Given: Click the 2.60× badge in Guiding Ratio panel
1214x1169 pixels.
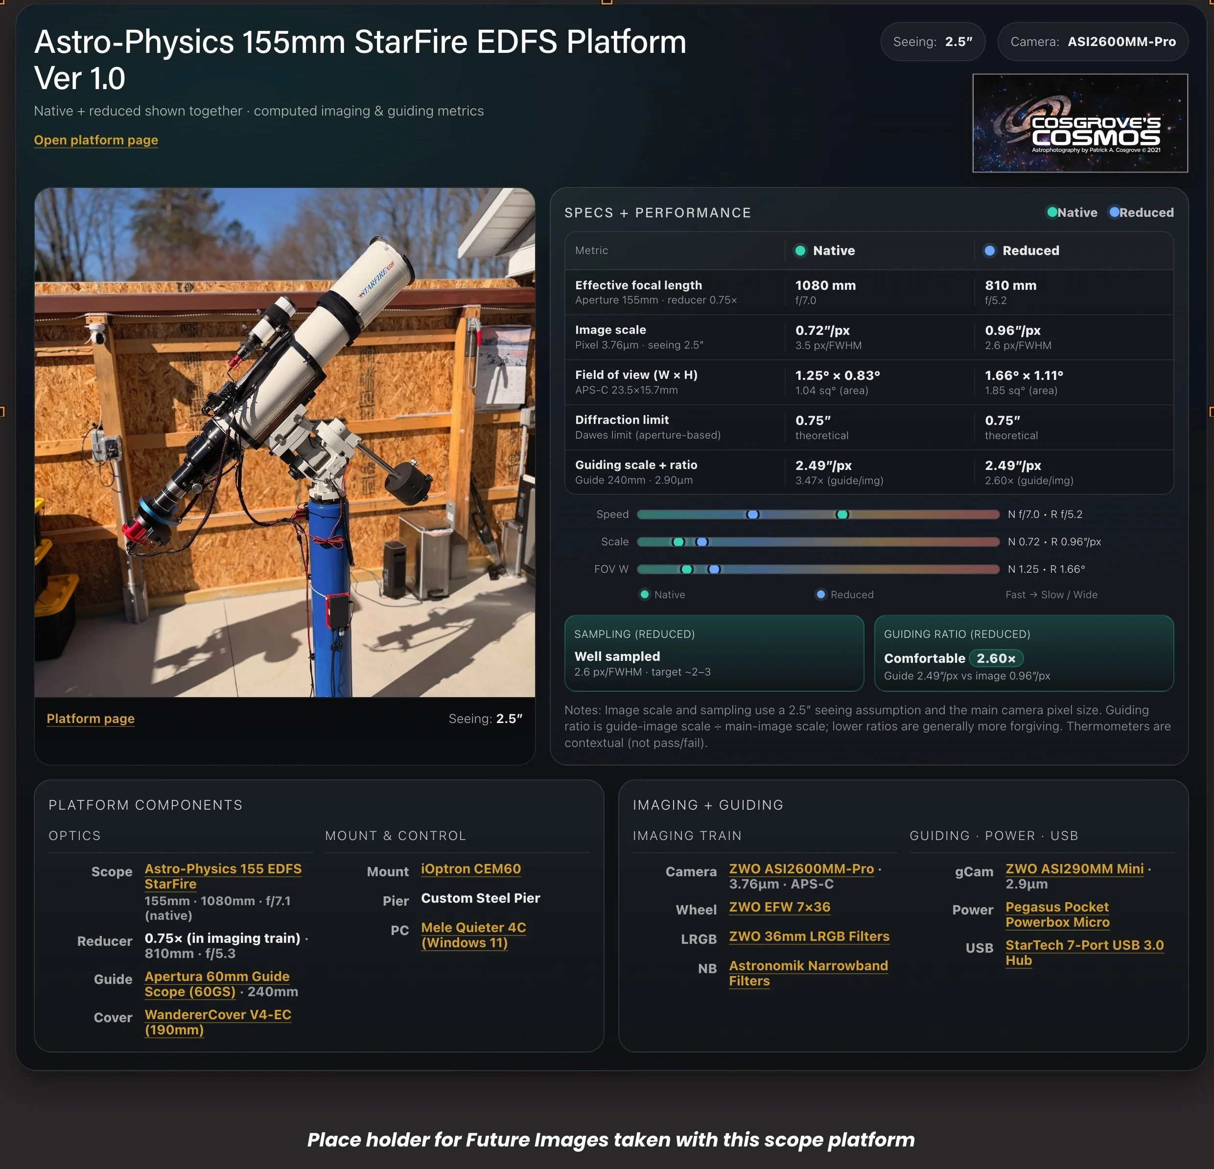Looking at the screenshot, I should (996, 658).
